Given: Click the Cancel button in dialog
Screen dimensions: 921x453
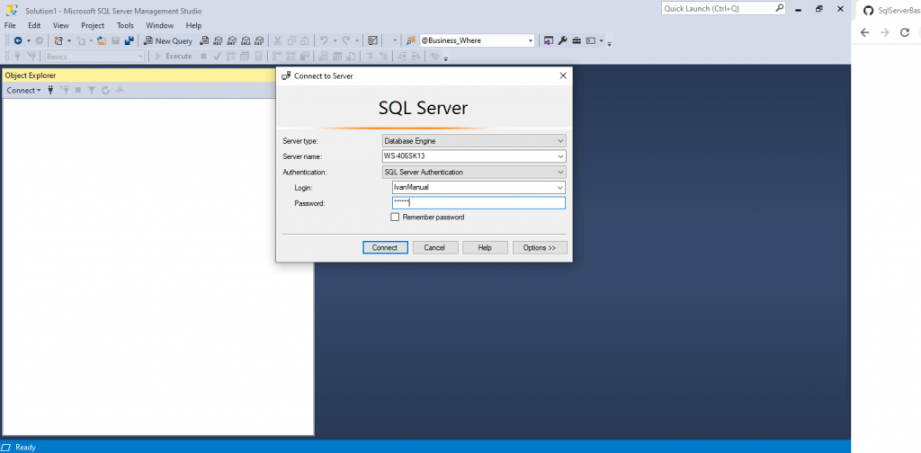Looking at the screenshot, I should pyautogui.click(x=434, y=248).
